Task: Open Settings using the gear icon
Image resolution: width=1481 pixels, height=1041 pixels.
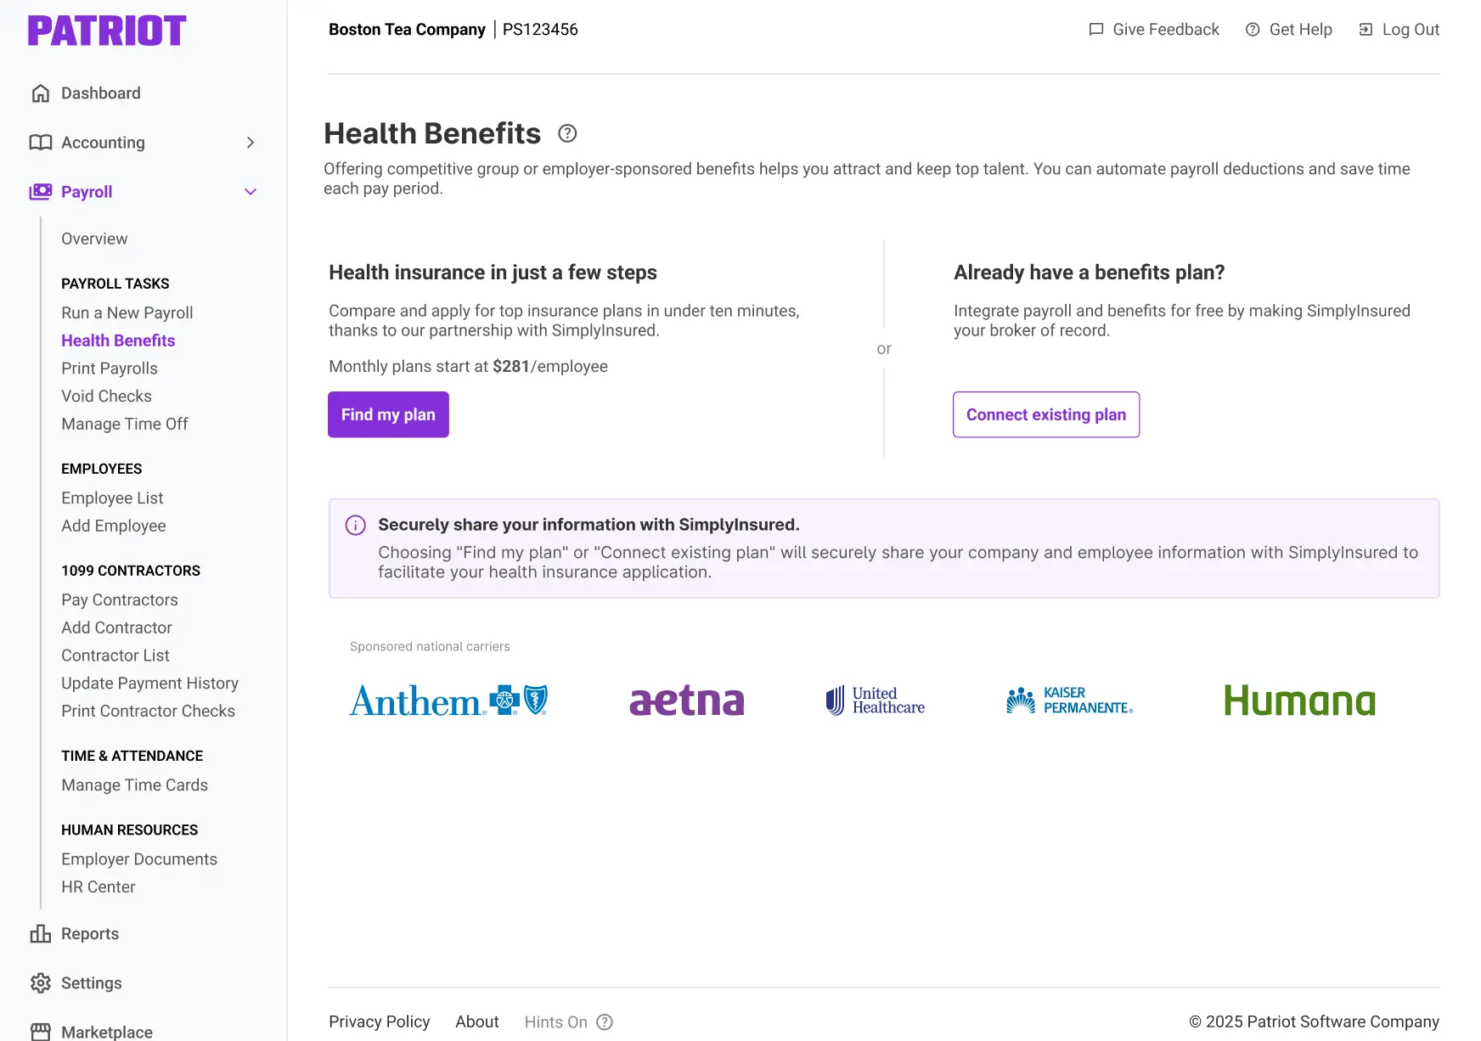Action: [40, 982]
